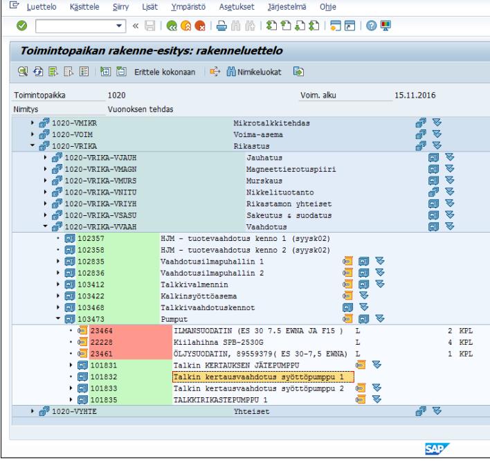The height and width of the screenshot is (461, 490).
Task: Click the functional location icon on Yhteiset row
Action: coord(421,411)
